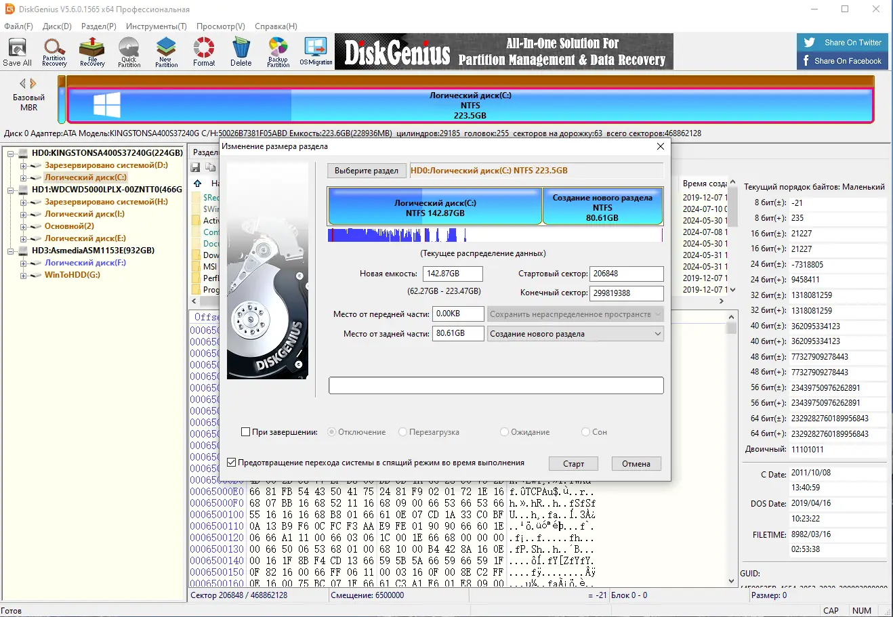Image resolution: width=893 pixels, height=617 pixels.
Task: Click the 'Время создания' column header
Action: tap(704, 184)
